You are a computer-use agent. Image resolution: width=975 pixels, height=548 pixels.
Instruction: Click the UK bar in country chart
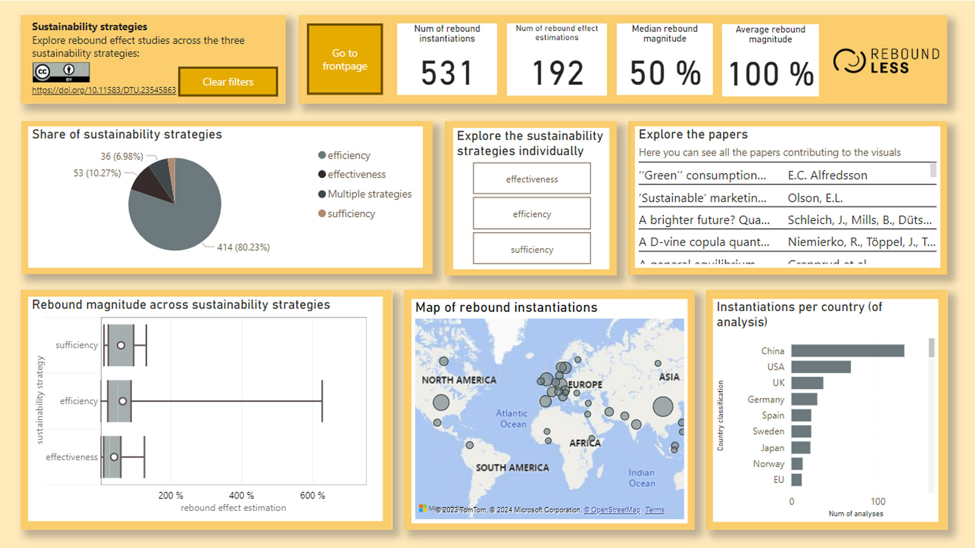pos(807,383)
